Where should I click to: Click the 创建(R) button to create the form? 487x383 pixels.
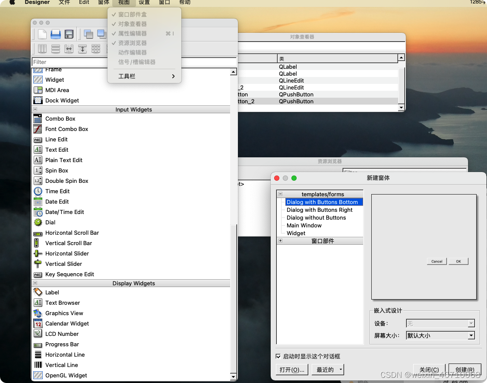pyautogui.click(x=464, y=370)
